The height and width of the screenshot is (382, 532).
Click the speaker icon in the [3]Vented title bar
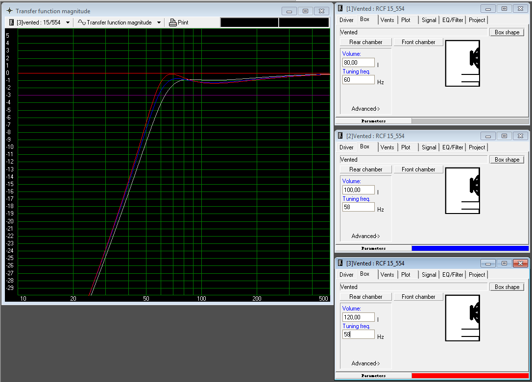point(340,263)
